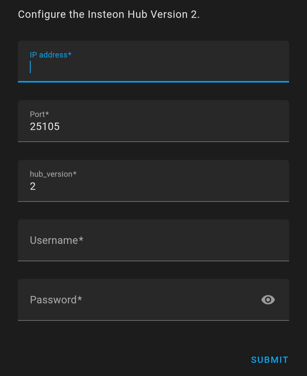The height and width of the screenshot is (376, 307).
Task: Click empty area right of port number
Action: click(x=171, y=127)
